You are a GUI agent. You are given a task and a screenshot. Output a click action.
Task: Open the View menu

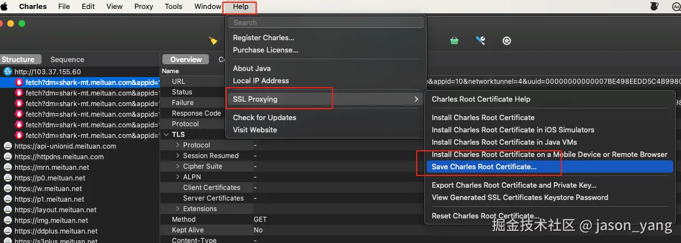tap(114, 7)
